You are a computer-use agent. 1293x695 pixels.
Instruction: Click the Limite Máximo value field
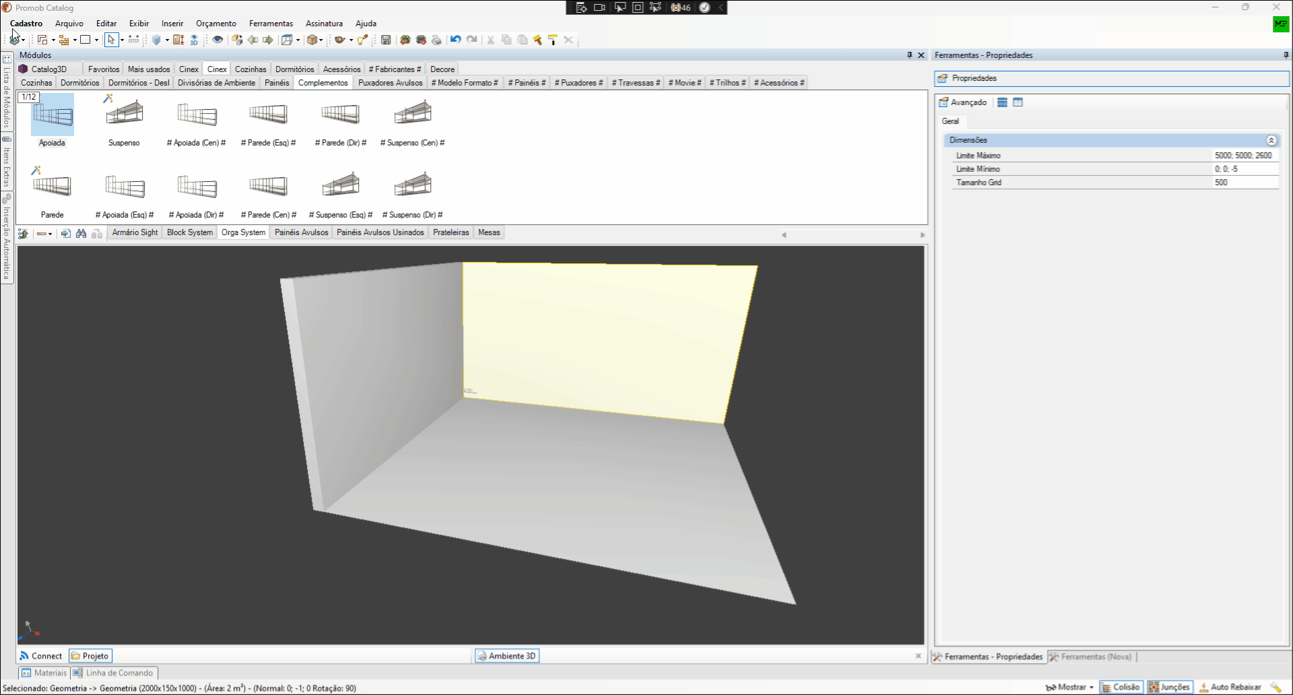(1245, 156)
